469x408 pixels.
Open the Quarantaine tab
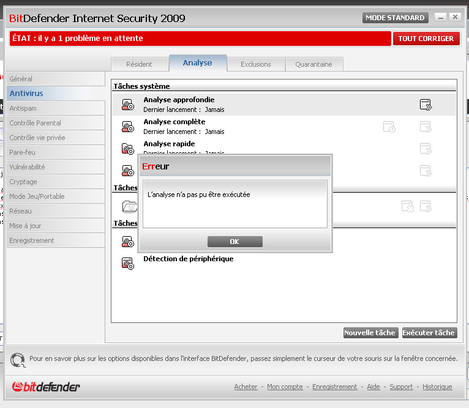(x=313, y=64)
